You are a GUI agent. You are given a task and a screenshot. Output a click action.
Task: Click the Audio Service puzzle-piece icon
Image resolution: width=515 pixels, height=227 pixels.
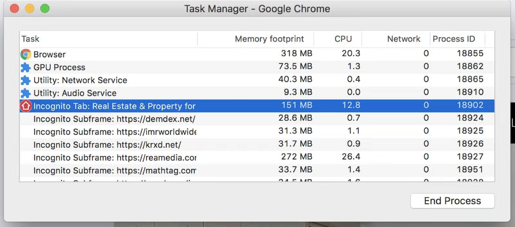[26, 93]
